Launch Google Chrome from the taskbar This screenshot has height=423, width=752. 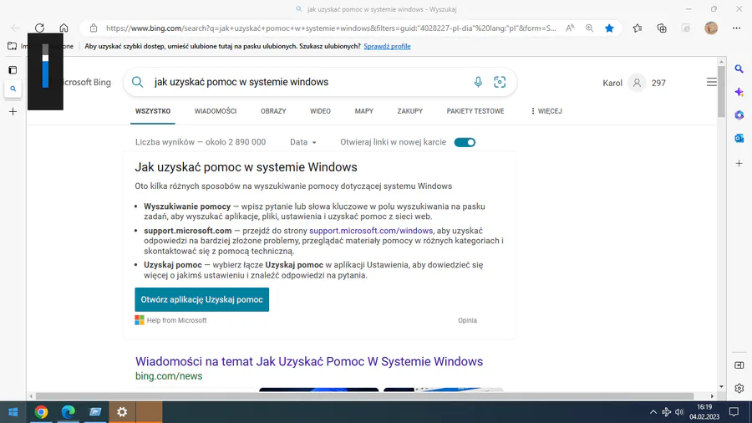coord(41,412)
